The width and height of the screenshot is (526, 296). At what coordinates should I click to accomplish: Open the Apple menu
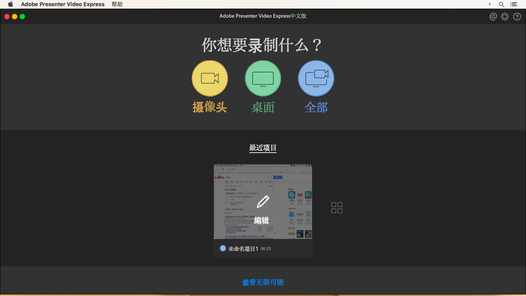pyautogui.click(x=10, y=4)
